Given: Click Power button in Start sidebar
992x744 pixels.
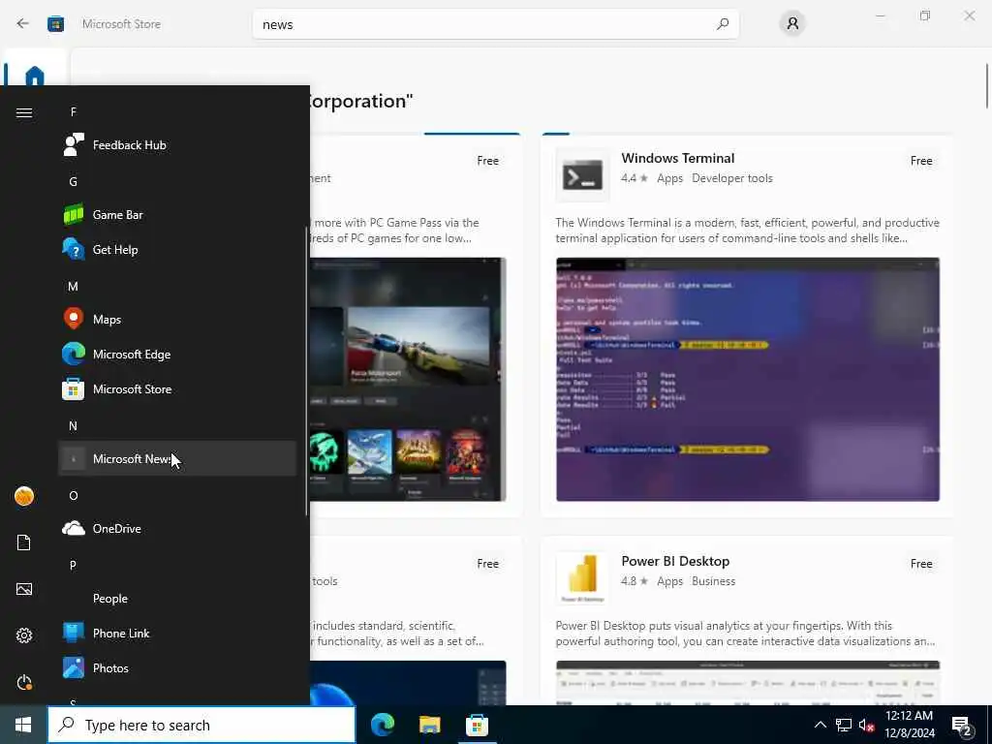Looking at the screenshot, I should click(24, 682).
